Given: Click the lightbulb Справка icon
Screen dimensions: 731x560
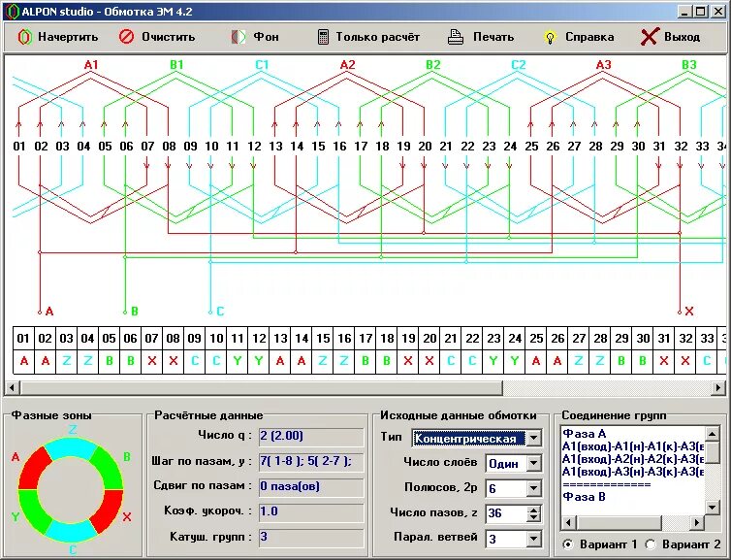Looking at the screenshot, I should pyautogui.click(x=550, y=37).
